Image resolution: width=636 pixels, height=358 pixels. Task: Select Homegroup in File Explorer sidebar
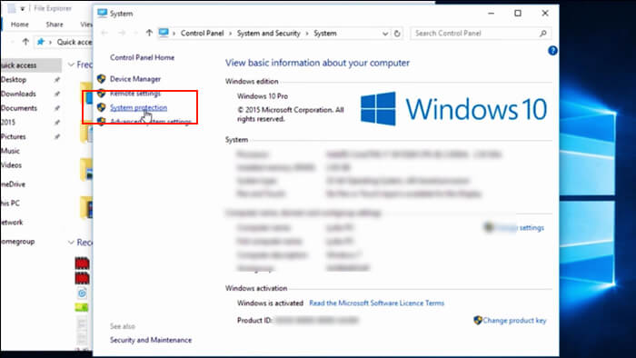pos(17,241)
